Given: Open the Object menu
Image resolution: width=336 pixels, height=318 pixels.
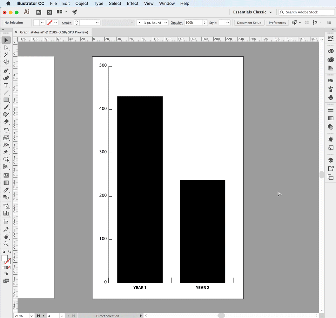Looking at the screenshot, I should (82, 3).
